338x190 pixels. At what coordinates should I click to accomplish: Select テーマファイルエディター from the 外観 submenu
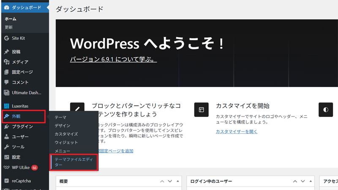(73, 162)
